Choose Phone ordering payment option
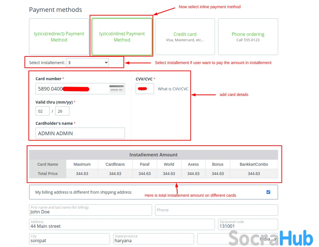319x247 pixels. point(248,37)
